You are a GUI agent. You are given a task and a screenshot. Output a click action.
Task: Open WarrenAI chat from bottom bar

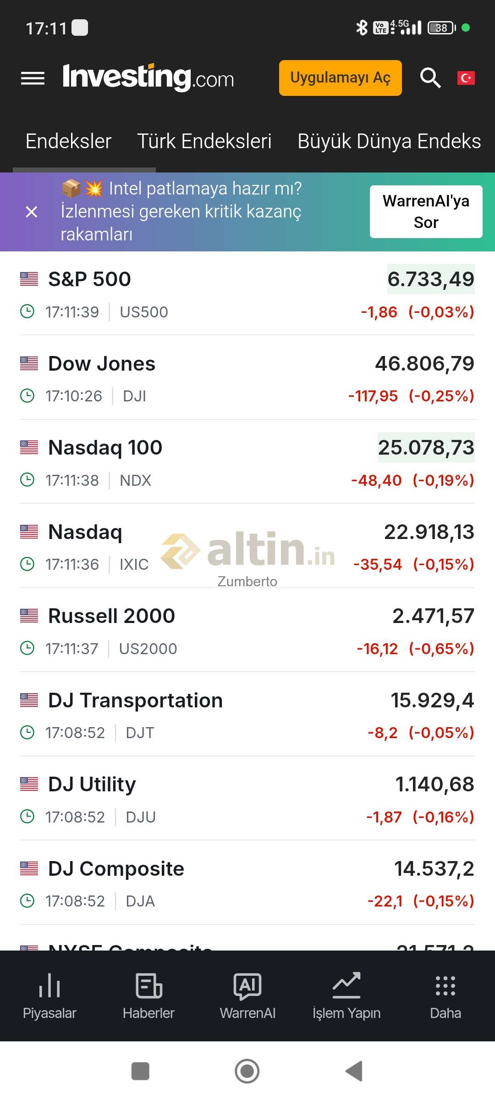pos(247,996)
